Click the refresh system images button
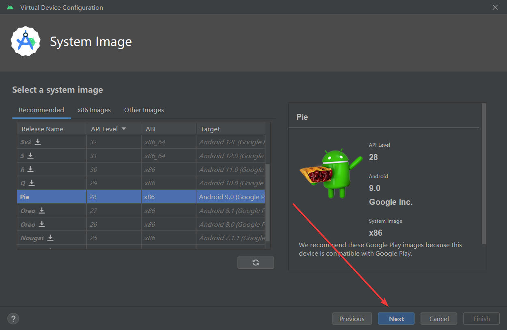 [256, 263]
